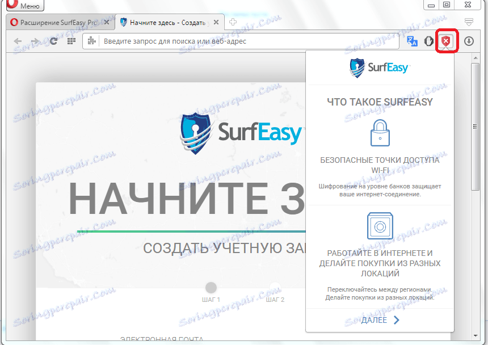Open a new tab with the plus button

pos(233,22)
